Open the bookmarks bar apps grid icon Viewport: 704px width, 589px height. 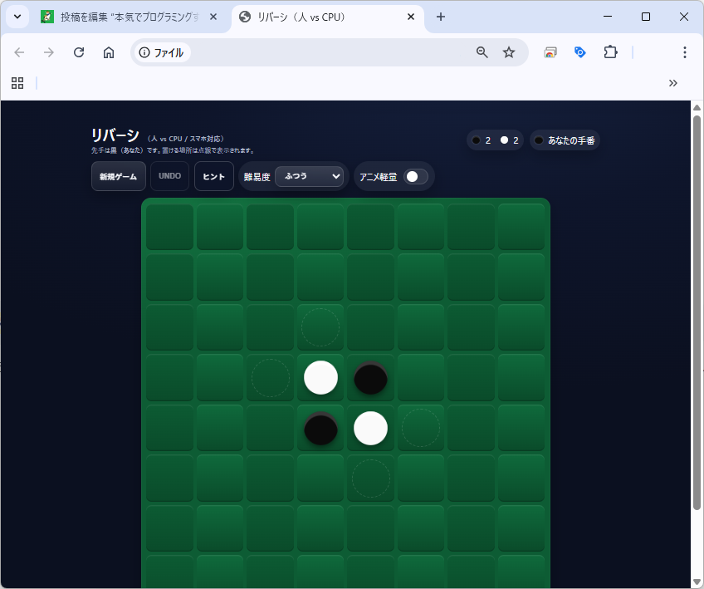point(17,83)
